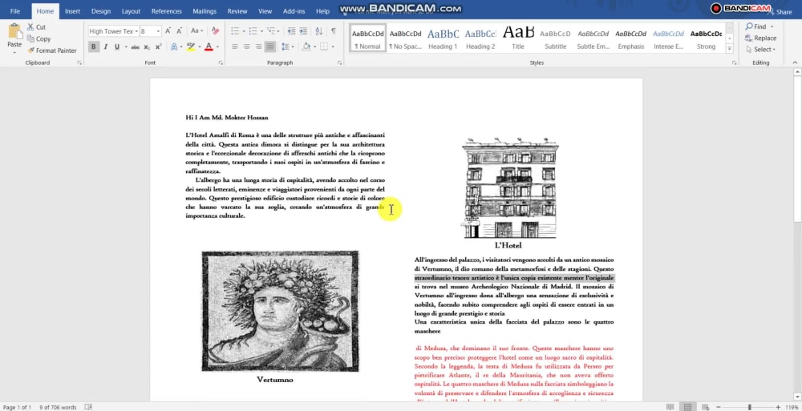Click the Copy command
This screenshot has width=802, height=411.
coord(38,38)
